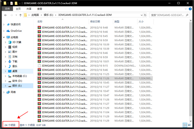Screen dimensions: 194x129
Task: Select the file modified 2019/2/16 10:45
Action: coord(95,83)
